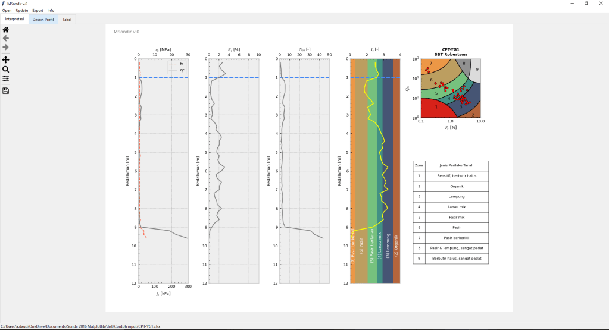
Task: Open the Configure subplots sliders icon
Action: point(6,78)
